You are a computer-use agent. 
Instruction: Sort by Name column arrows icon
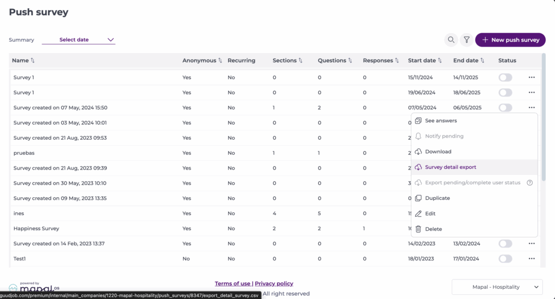[33, 61]
